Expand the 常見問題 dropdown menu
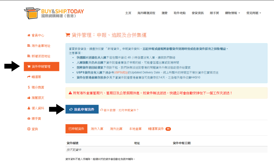The image size is (274, 168). (x=253, y=13)
